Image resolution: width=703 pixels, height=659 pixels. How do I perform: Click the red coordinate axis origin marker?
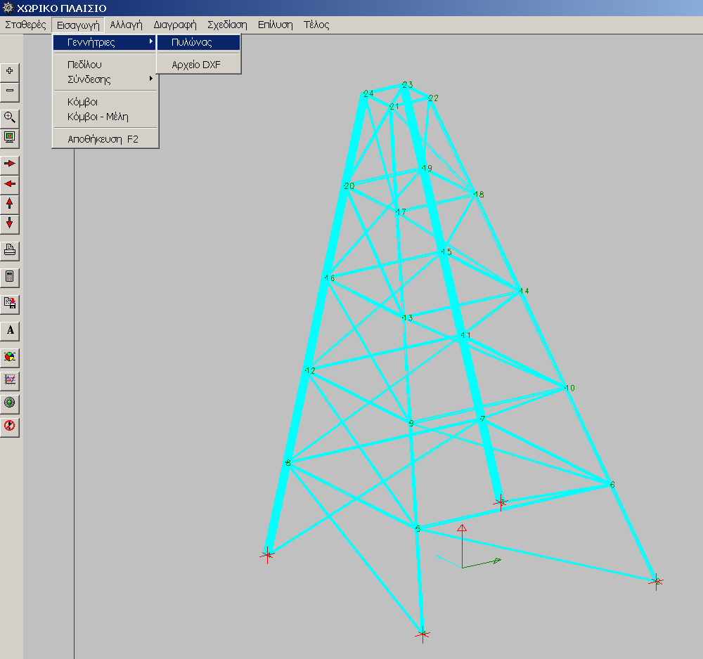point(463,568)
